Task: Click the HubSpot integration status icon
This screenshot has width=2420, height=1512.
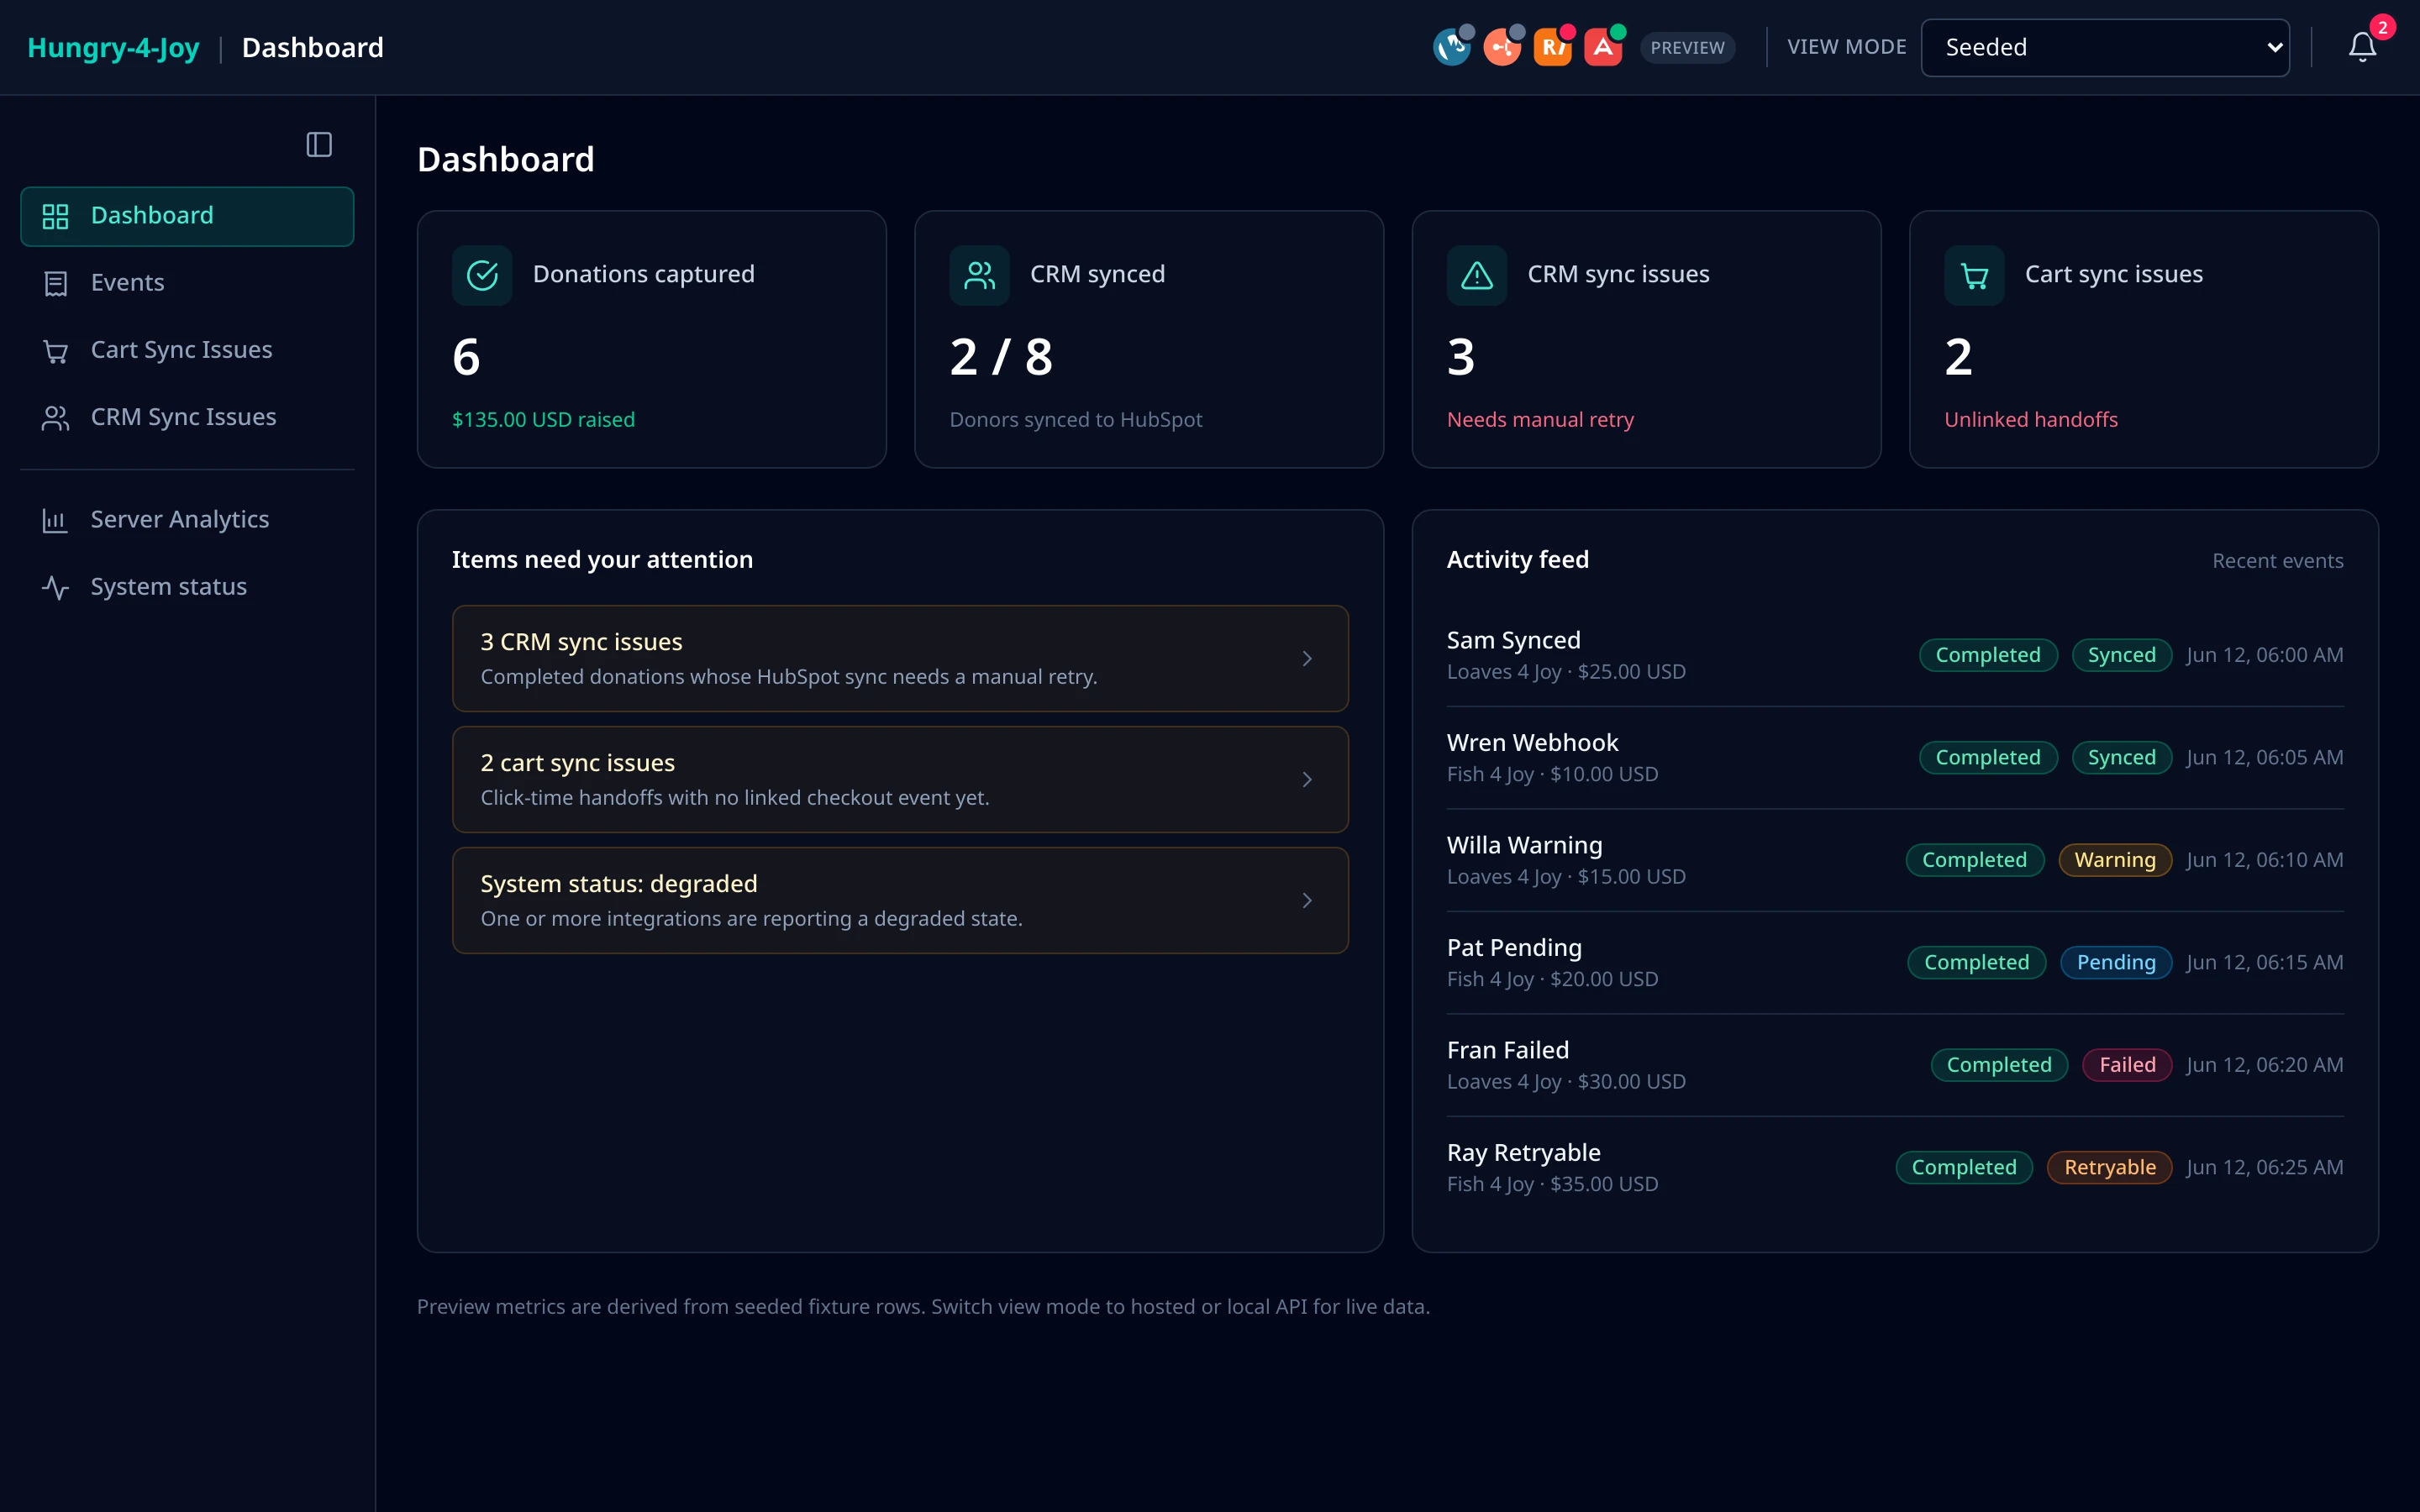Action: point(1502,47)
